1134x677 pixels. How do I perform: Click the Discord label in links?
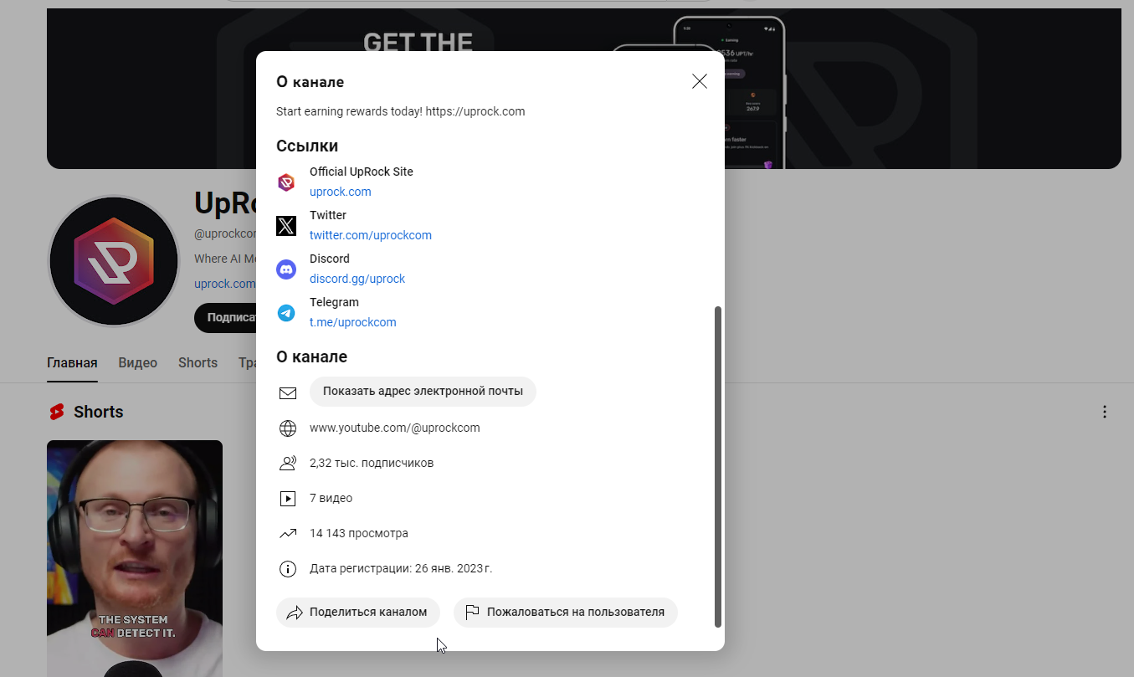click(x=330, y=259)
